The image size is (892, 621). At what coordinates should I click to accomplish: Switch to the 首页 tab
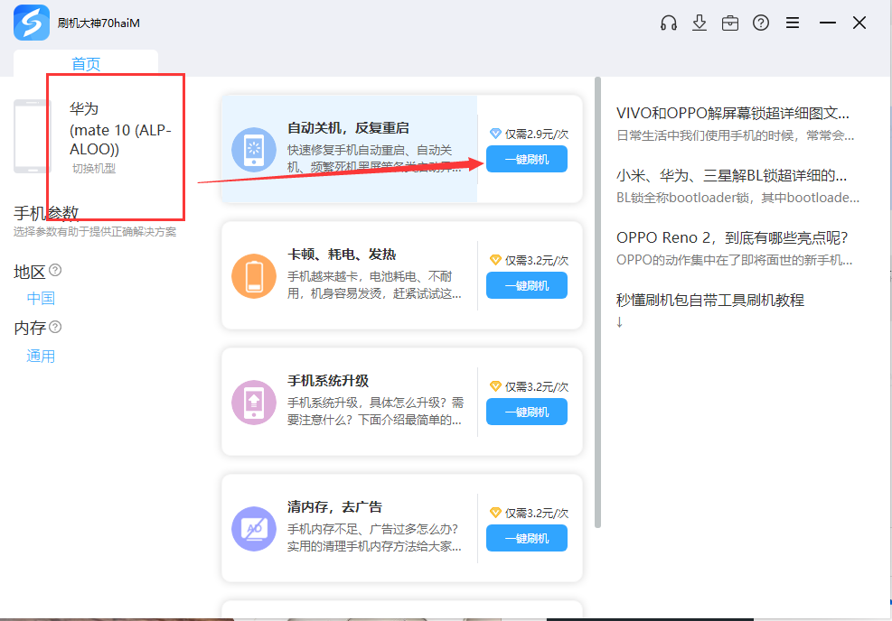pyautogui.click(x=86, y=61)
